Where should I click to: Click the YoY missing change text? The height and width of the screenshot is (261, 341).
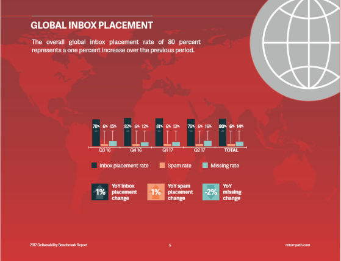click(x=232, y=192)
